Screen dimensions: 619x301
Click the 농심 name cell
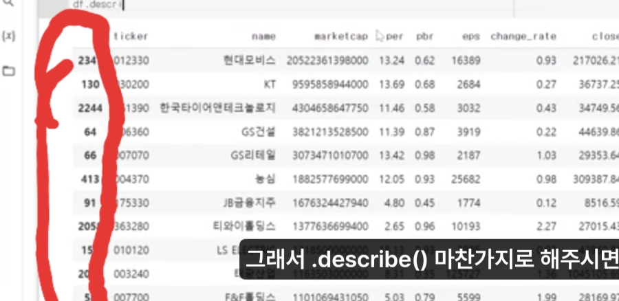[265, 179]
